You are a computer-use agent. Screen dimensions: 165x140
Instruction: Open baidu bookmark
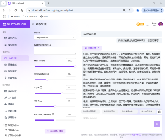(x=15, y=16)
